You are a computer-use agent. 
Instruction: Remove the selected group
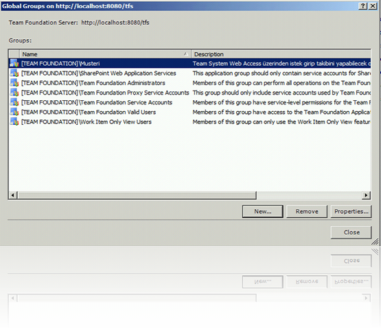click(x=307, y=211)
